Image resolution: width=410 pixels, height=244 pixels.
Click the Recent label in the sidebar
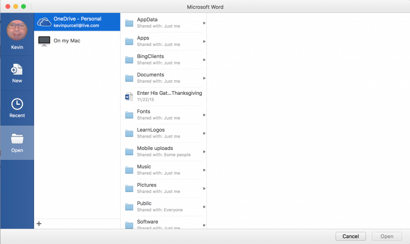[x=17, y=116]
